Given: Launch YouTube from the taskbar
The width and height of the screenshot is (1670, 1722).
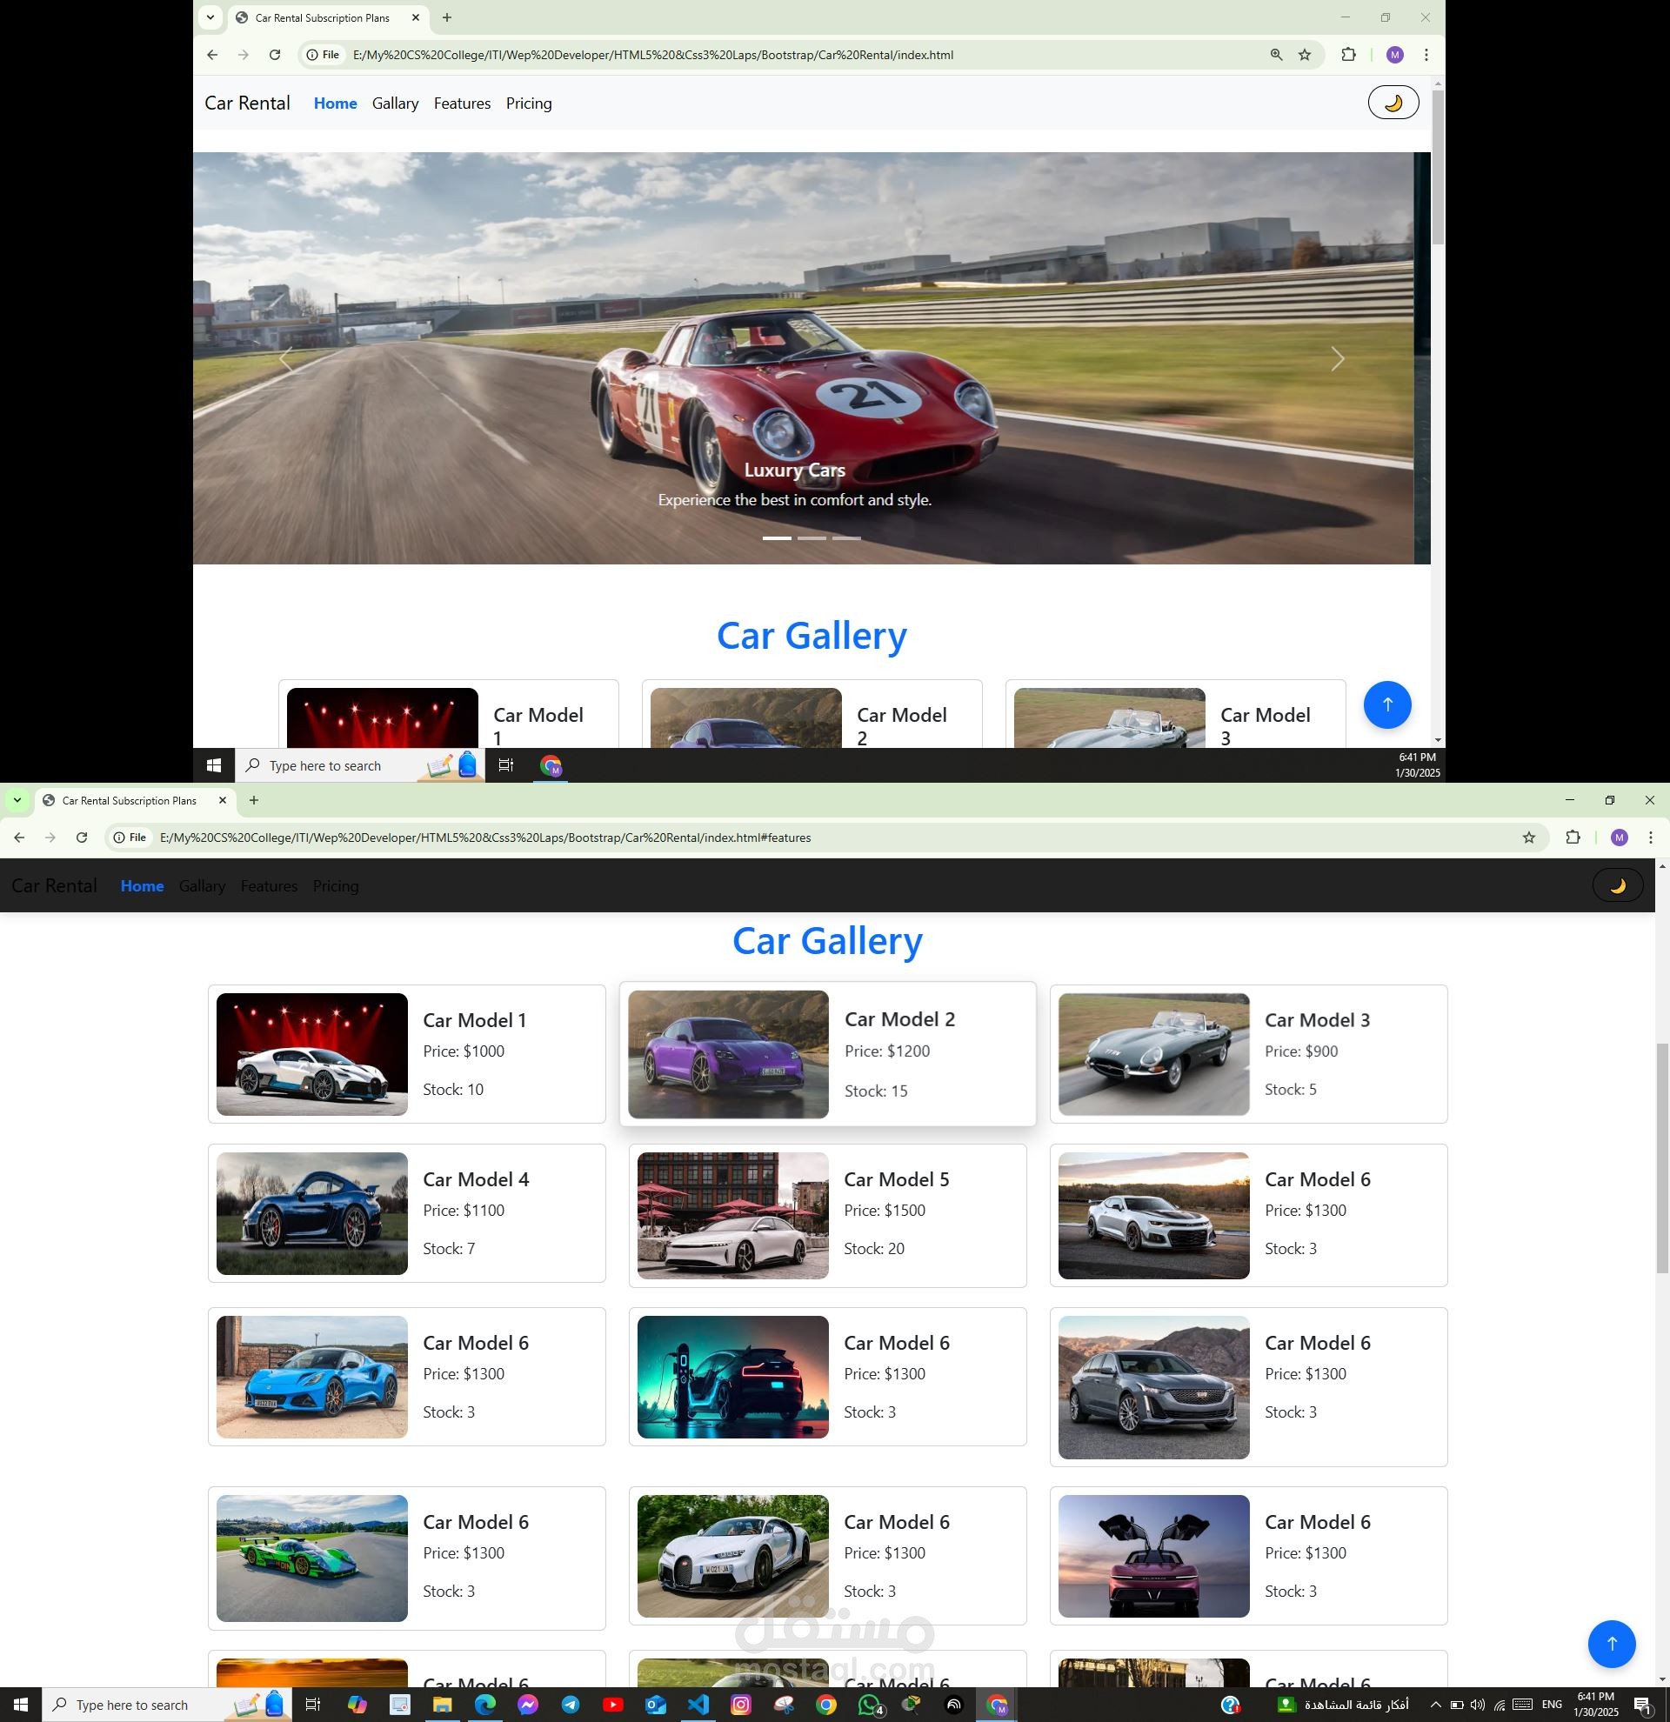Looking at the screenshot, I should point(612,1705).
